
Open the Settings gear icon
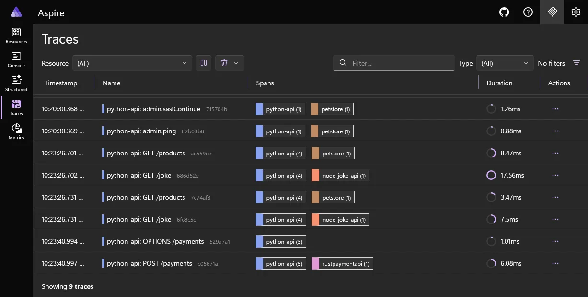[x=576, y=12]
